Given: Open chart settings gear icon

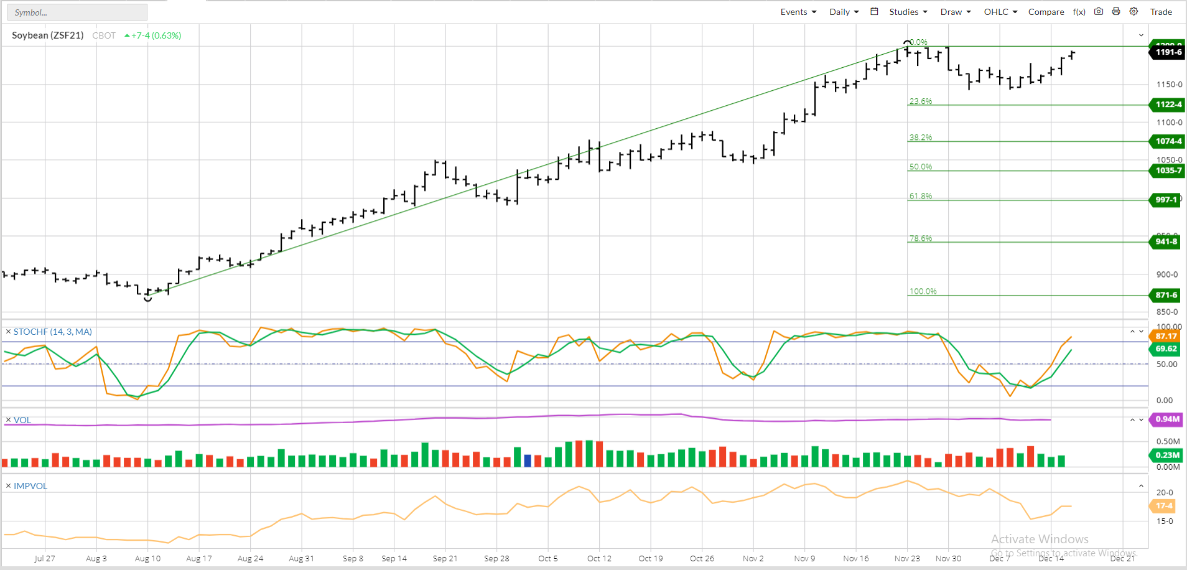Looking at the screenshot, I should pyautogui.click(x=1134, y=11).
